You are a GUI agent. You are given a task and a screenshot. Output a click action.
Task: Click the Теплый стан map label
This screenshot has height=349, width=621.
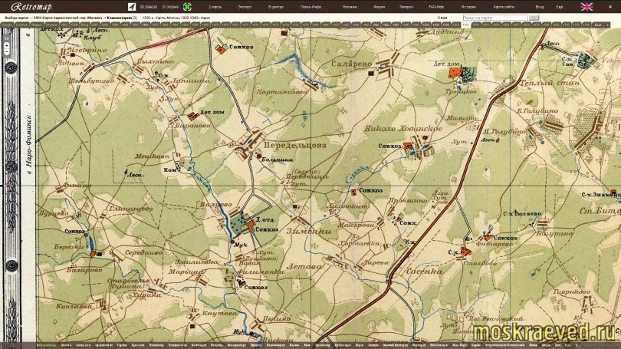point(549,83)
